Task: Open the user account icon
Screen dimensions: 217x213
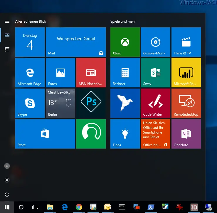Action: [7, 166]
